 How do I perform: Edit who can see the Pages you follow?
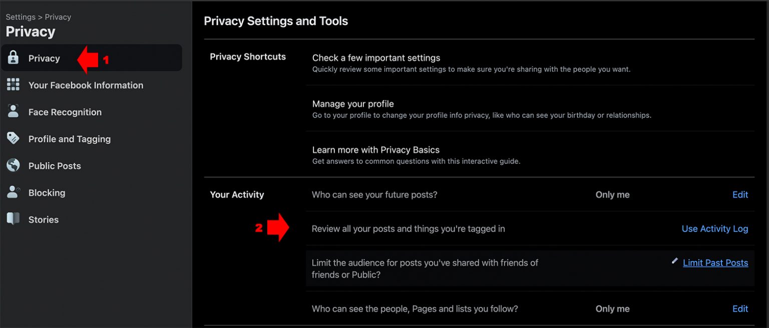click(x=740, y=308)
